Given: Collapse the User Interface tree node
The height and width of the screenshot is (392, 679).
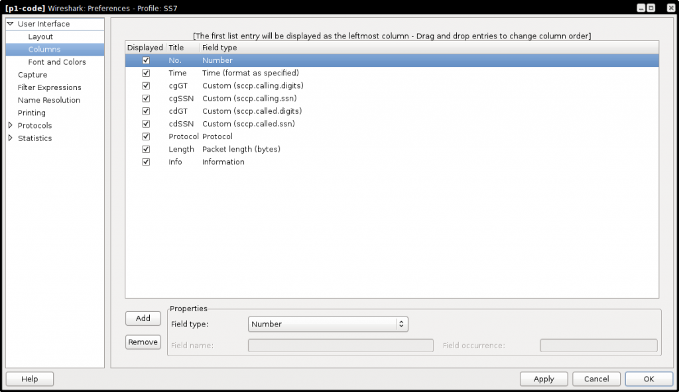Looking at the screenshot, I should (11, 24).
